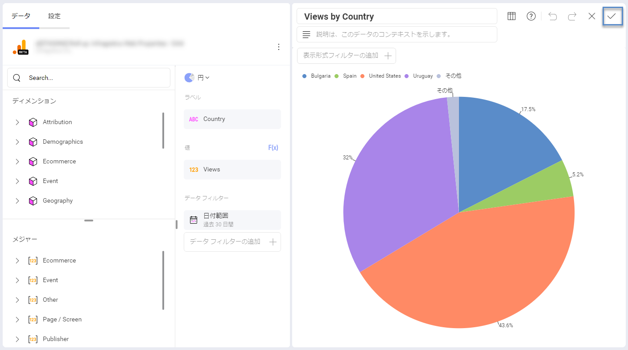This screenshot has height=350, width=628.
Task: Click the Geography dimension cube icon
Action: click(33, 201)
